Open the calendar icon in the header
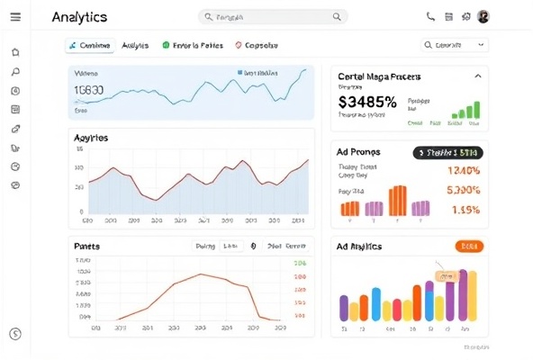Viewport: 533px width, 360px height. 448,17
